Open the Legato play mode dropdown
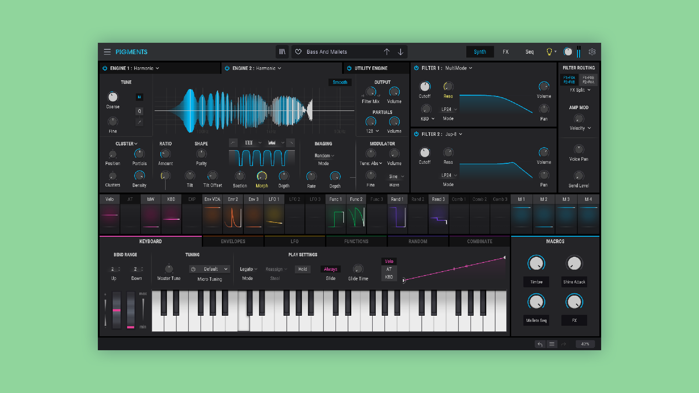The width and height of the screenshot is (699, 393). point(248,269)
